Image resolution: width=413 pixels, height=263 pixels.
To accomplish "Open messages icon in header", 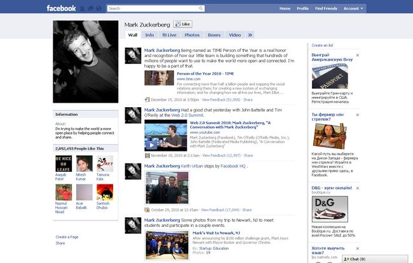I will (91, 8).
